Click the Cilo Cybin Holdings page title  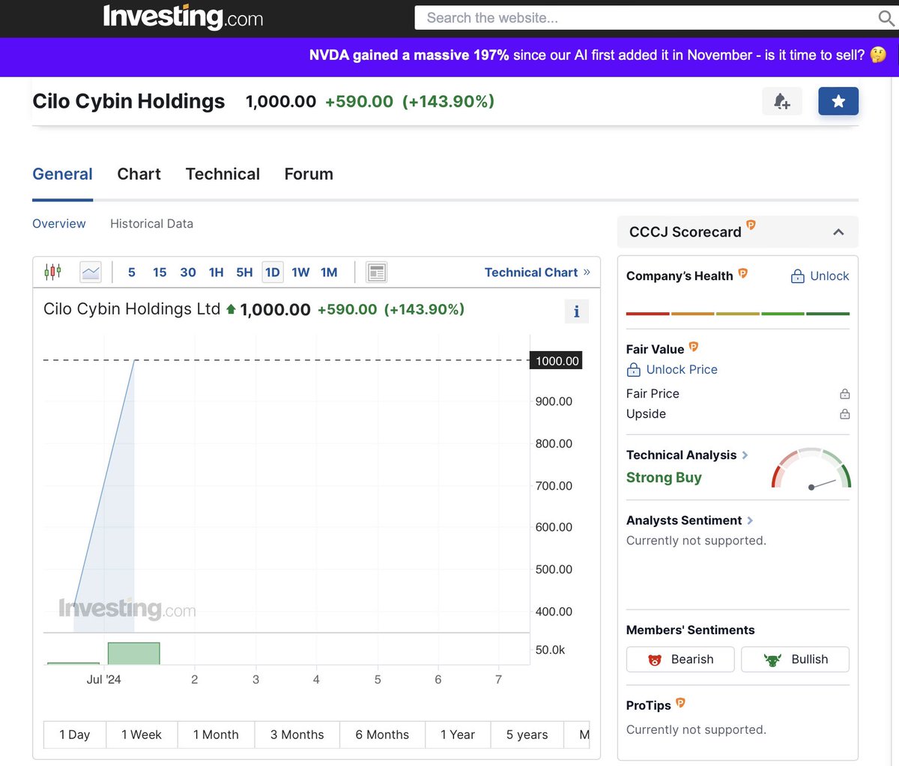click(129, 101)
